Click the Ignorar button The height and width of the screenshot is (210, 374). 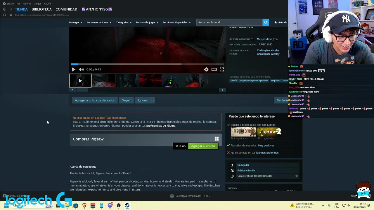pyautogui.click(x=143, y=100)
